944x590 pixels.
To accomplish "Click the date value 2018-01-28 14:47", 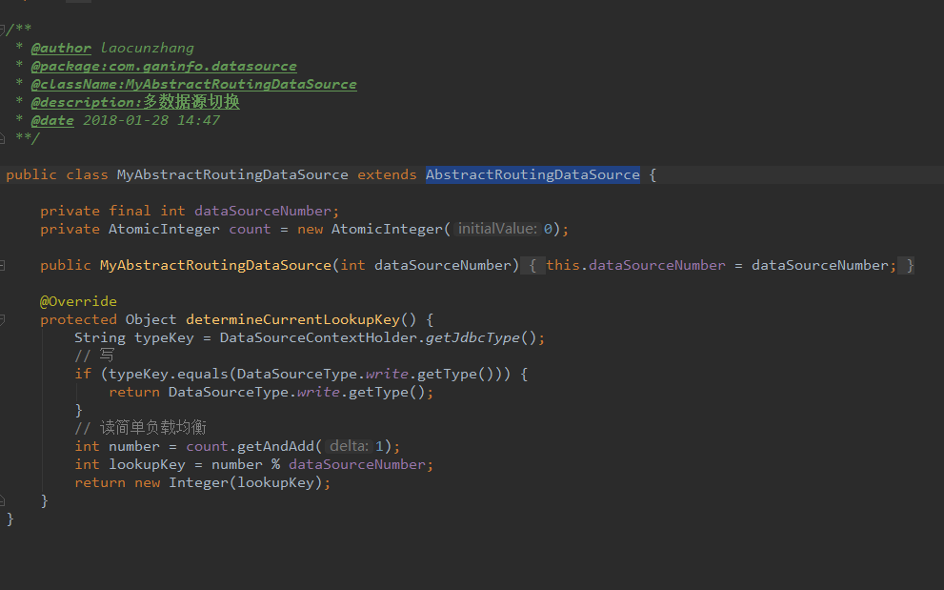I will pyautogui.click(x=151, y=120).
